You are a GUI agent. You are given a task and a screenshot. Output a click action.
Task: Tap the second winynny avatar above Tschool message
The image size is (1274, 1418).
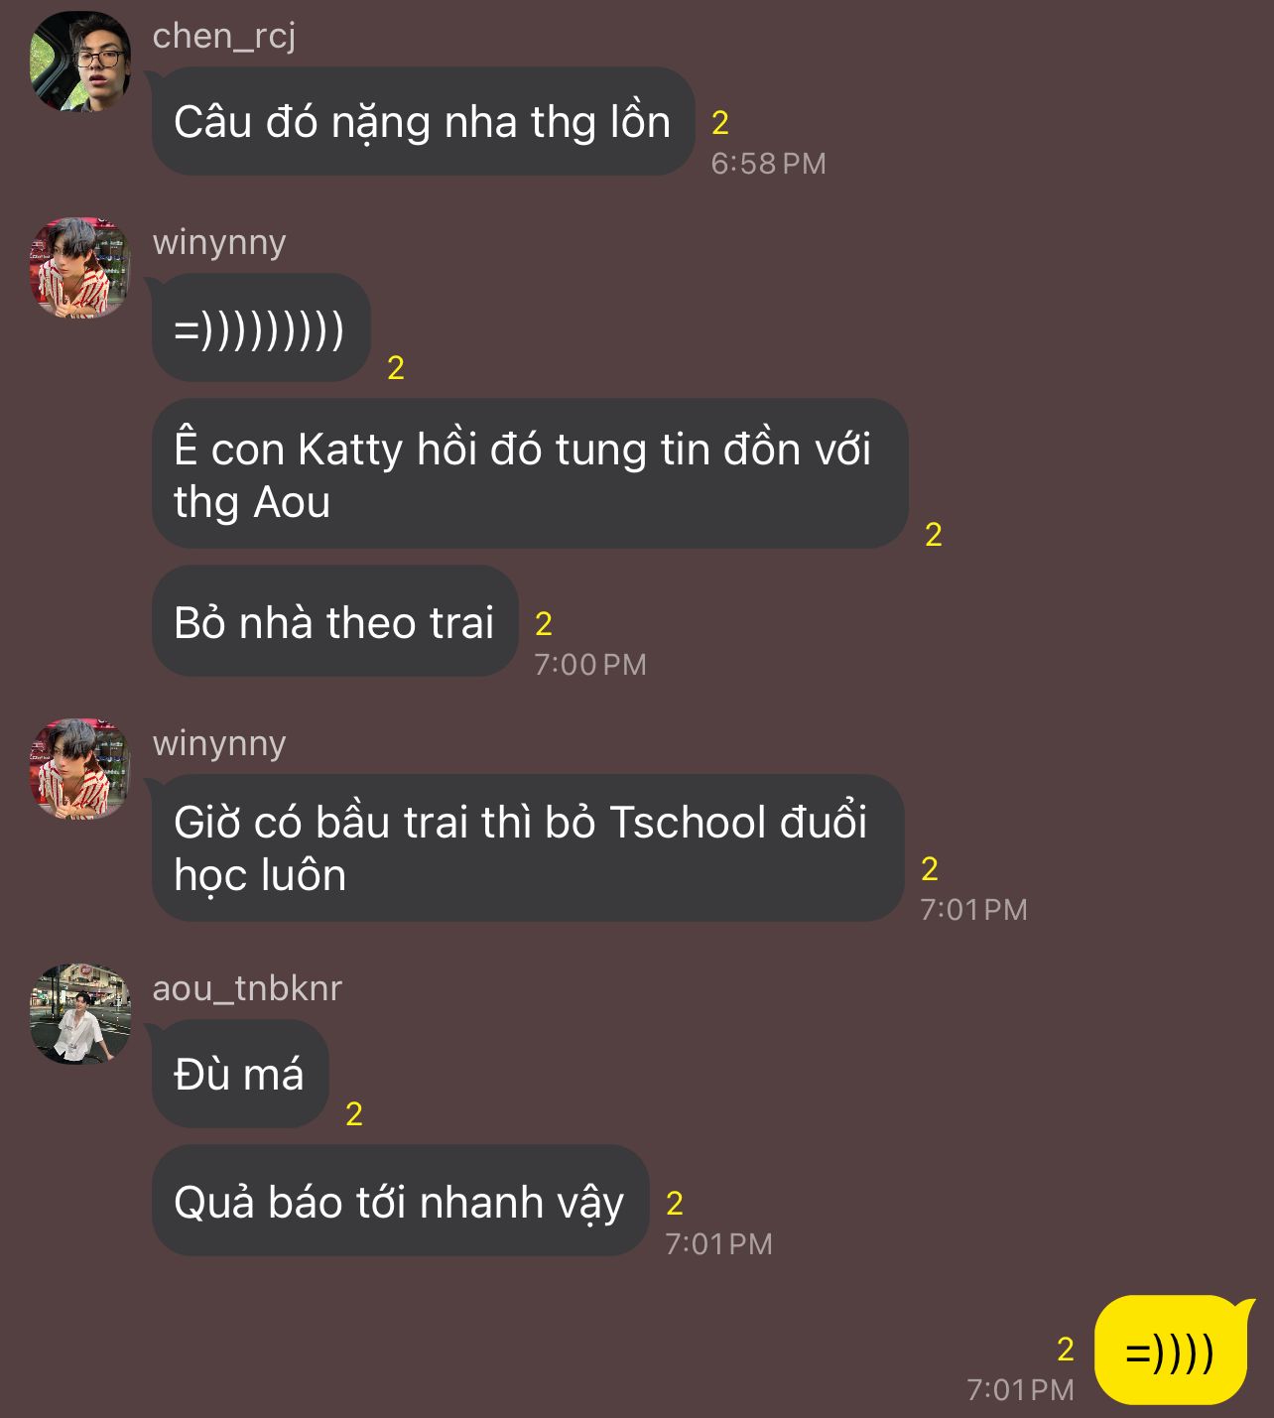[80, 769]
